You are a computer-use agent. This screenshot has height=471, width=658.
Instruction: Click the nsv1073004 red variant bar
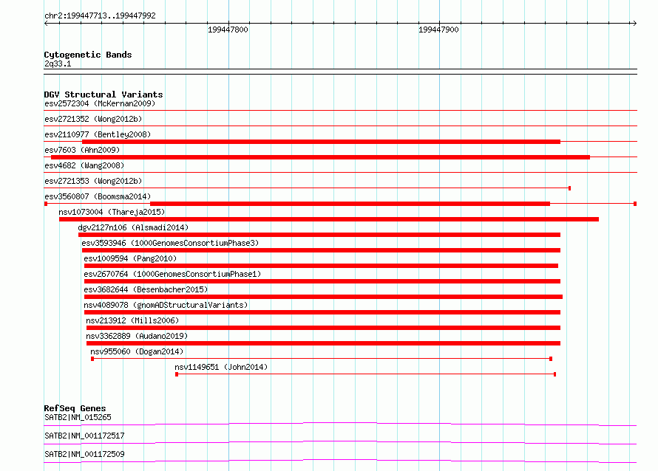tap(329, 219)
